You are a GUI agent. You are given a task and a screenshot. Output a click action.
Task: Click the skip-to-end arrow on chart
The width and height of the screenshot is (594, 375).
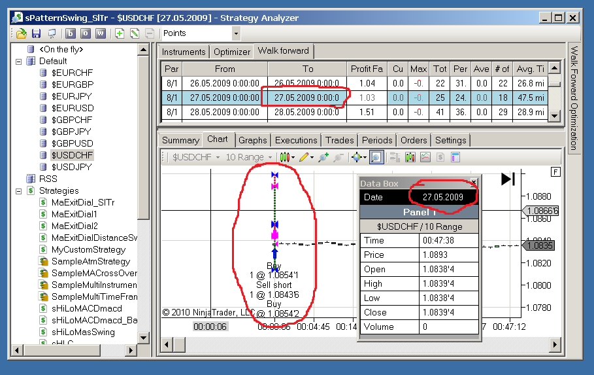point(508,179)
